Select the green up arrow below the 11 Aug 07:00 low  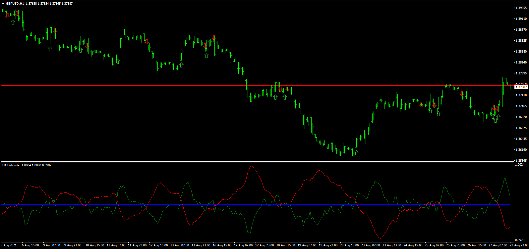(x=117, y=61)
